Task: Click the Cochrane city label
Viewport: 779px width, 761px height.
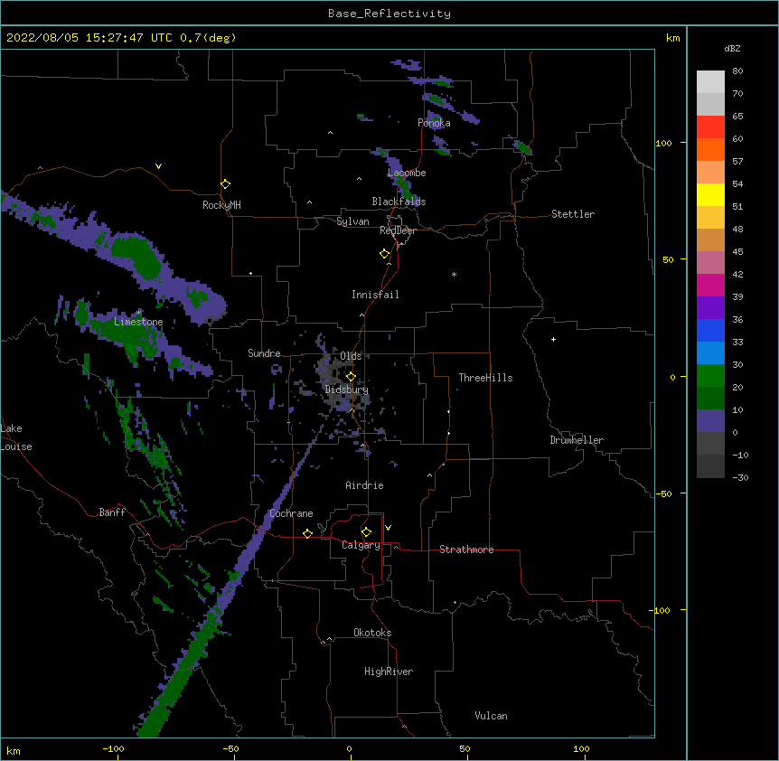Action: pos(291,513)
